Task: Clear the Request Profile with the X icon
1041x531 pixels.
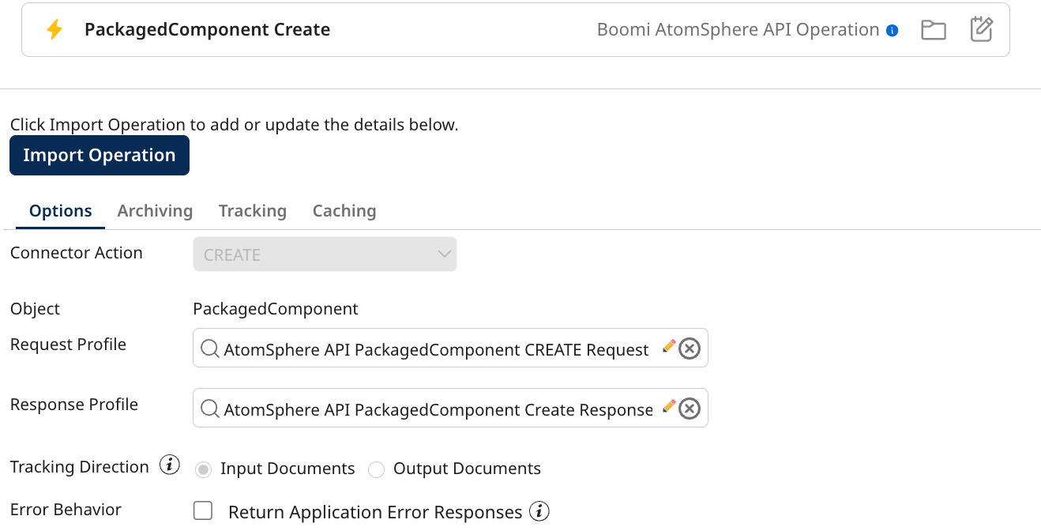Action: pyautogui.click(x=688, y=348)
